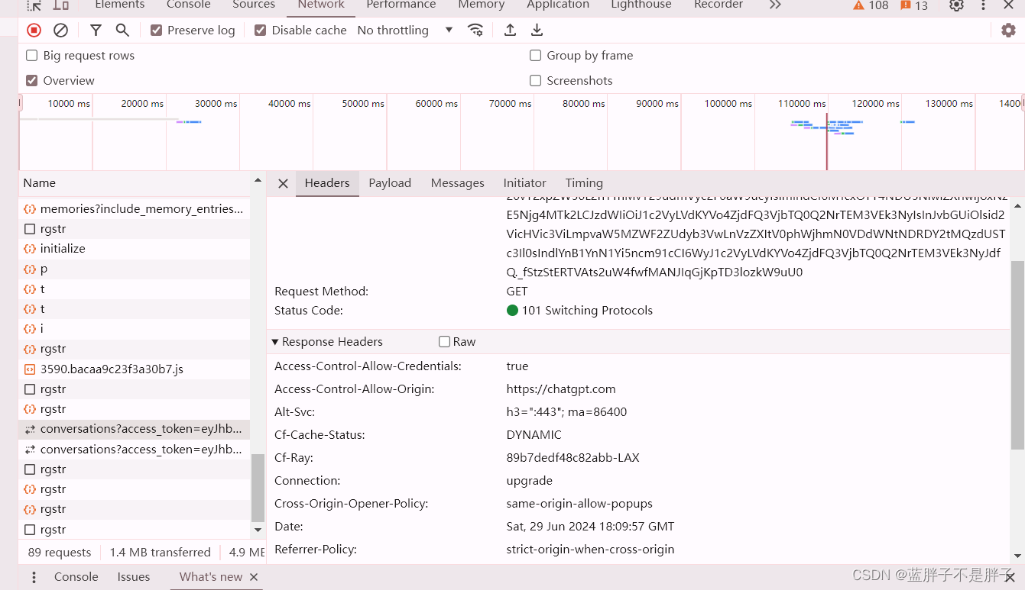Collapse the Response Headers section

tap(275, 342)
